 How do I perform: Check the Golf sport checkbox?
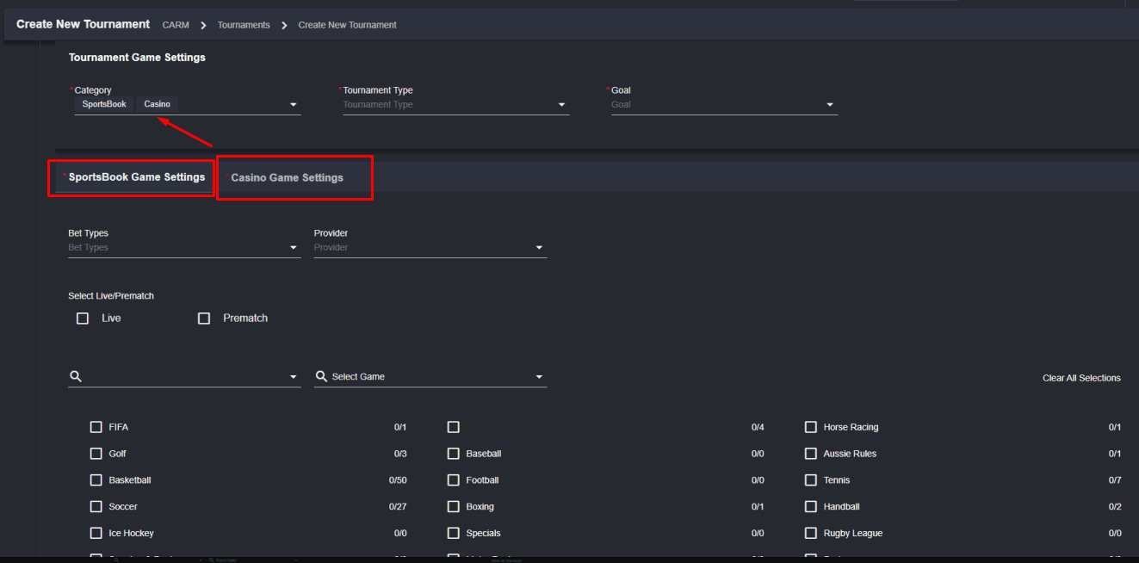96,454
